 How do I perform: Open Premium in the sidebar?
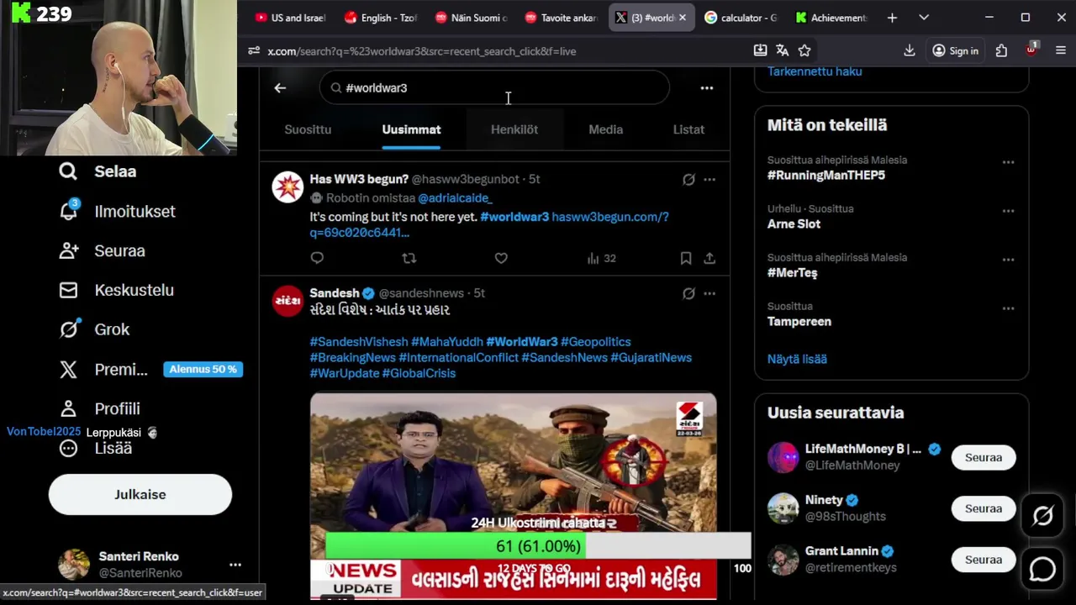click(103, 369)
